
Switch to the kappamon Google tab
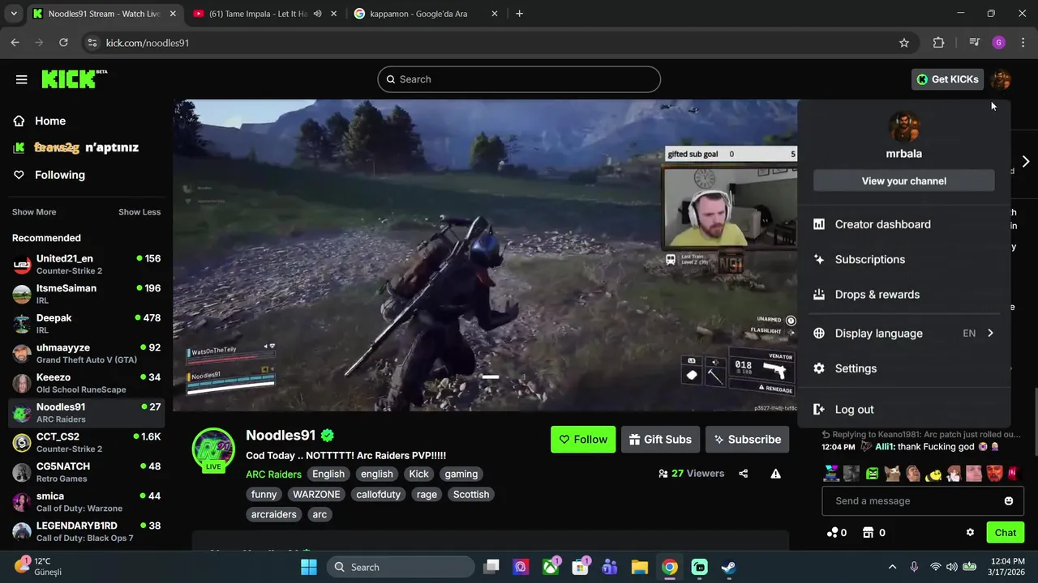point(418,14)
